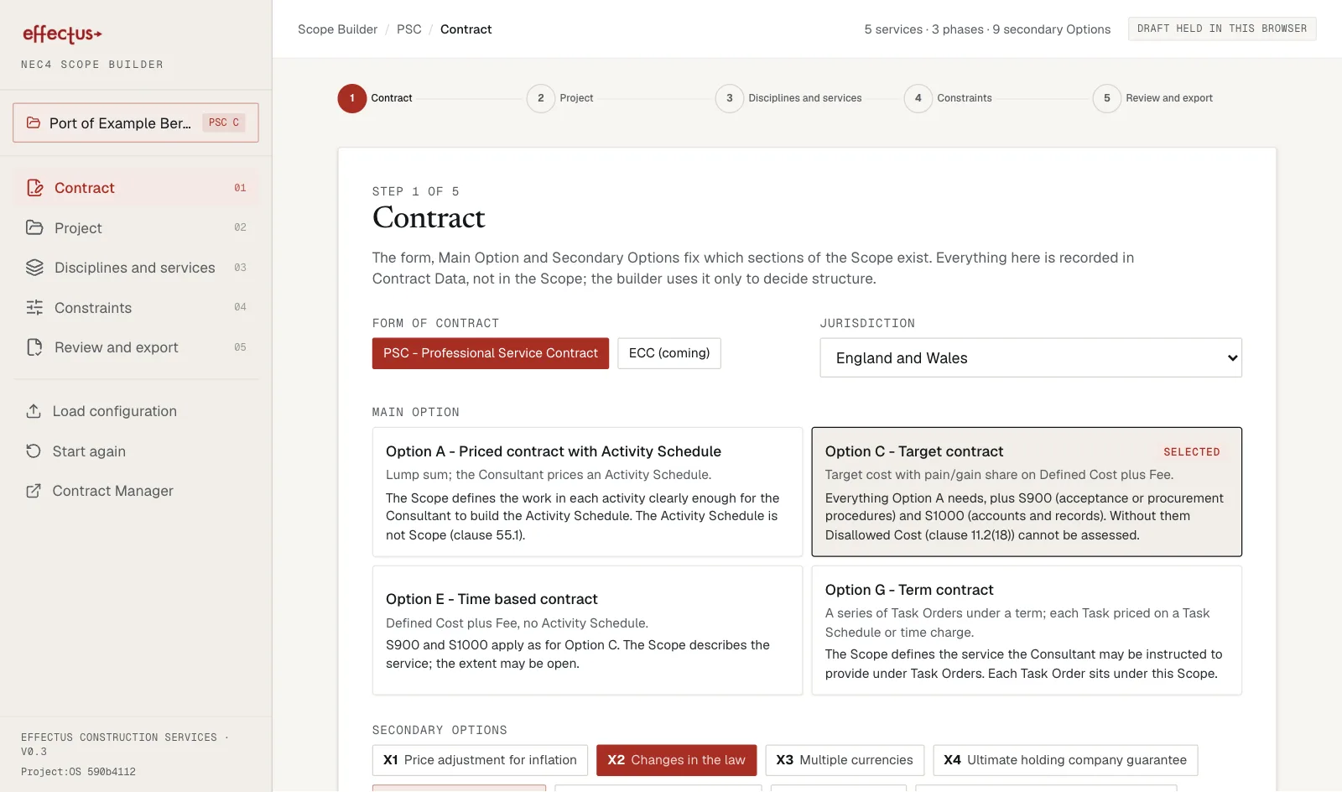
Task: Click the SELECTED badge on Option C
Action: 1191,452
